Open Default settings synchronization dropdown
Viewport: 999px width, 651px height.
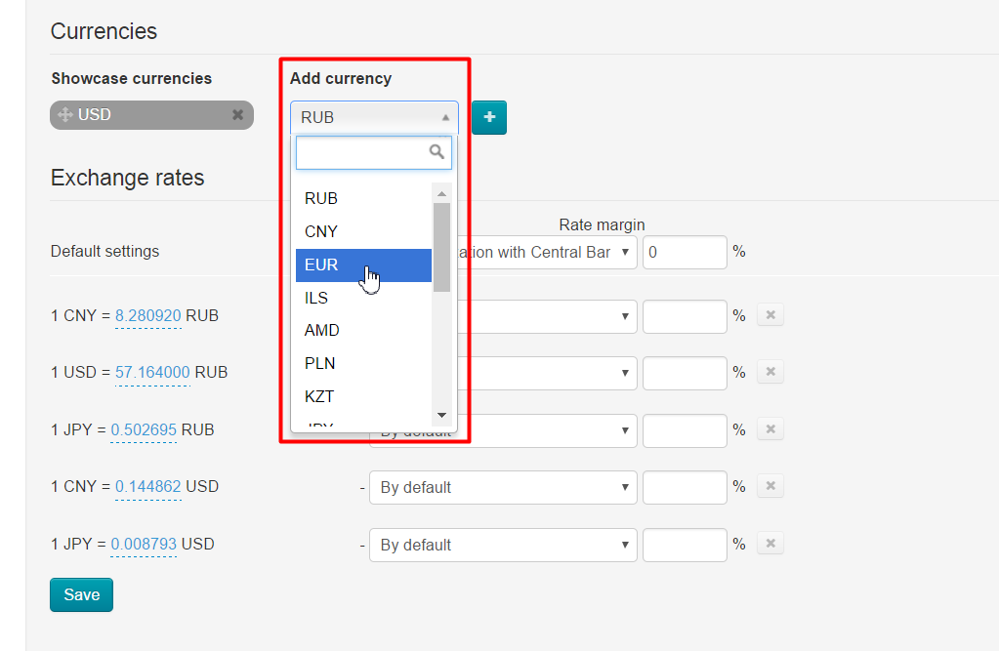[x=547, y=252]
